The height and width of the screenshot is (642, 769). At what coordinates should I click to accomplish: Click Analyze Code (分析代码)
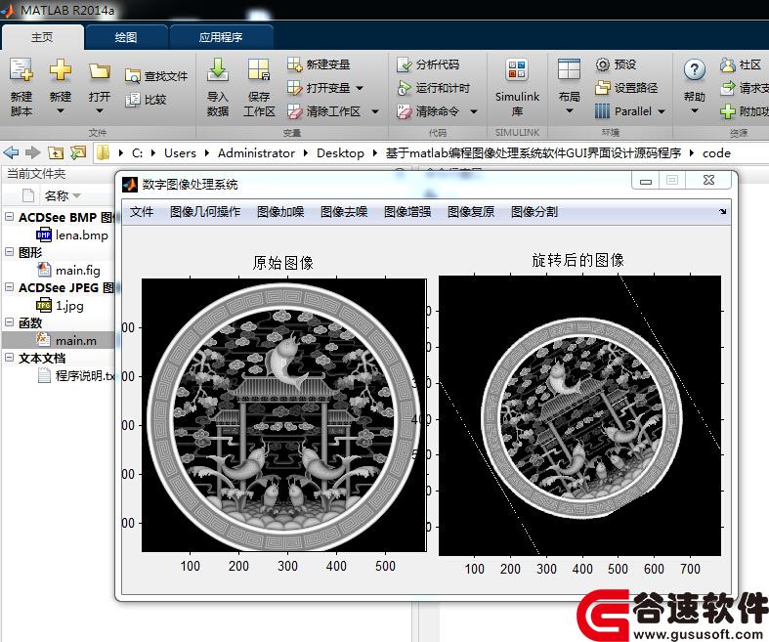[428, 64]
